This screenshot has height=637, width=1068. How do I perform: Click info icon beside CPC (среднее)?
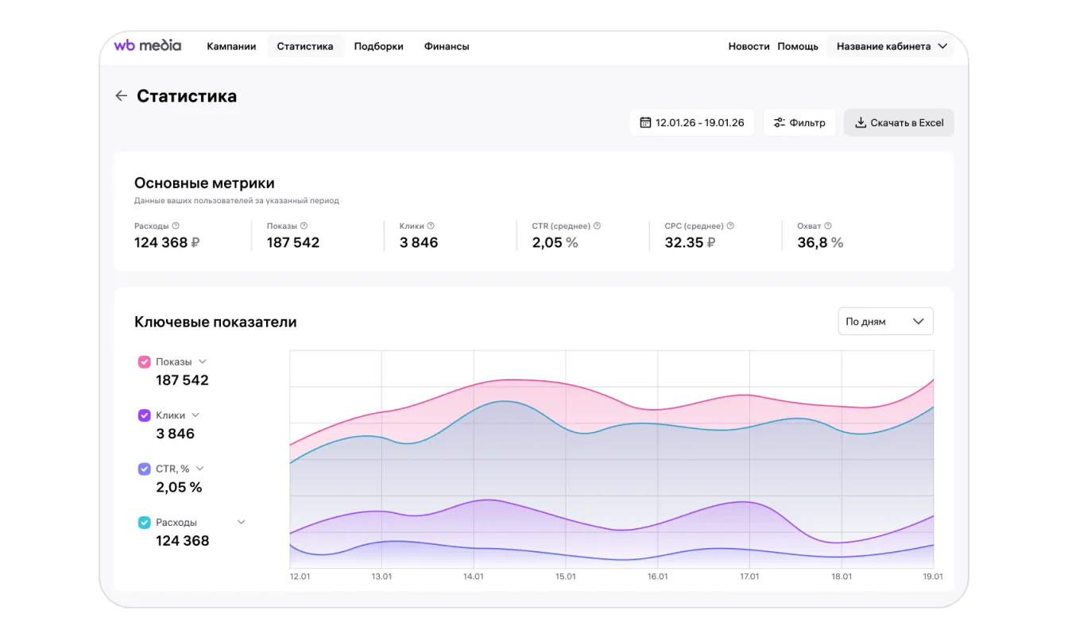tap(730, 226)
